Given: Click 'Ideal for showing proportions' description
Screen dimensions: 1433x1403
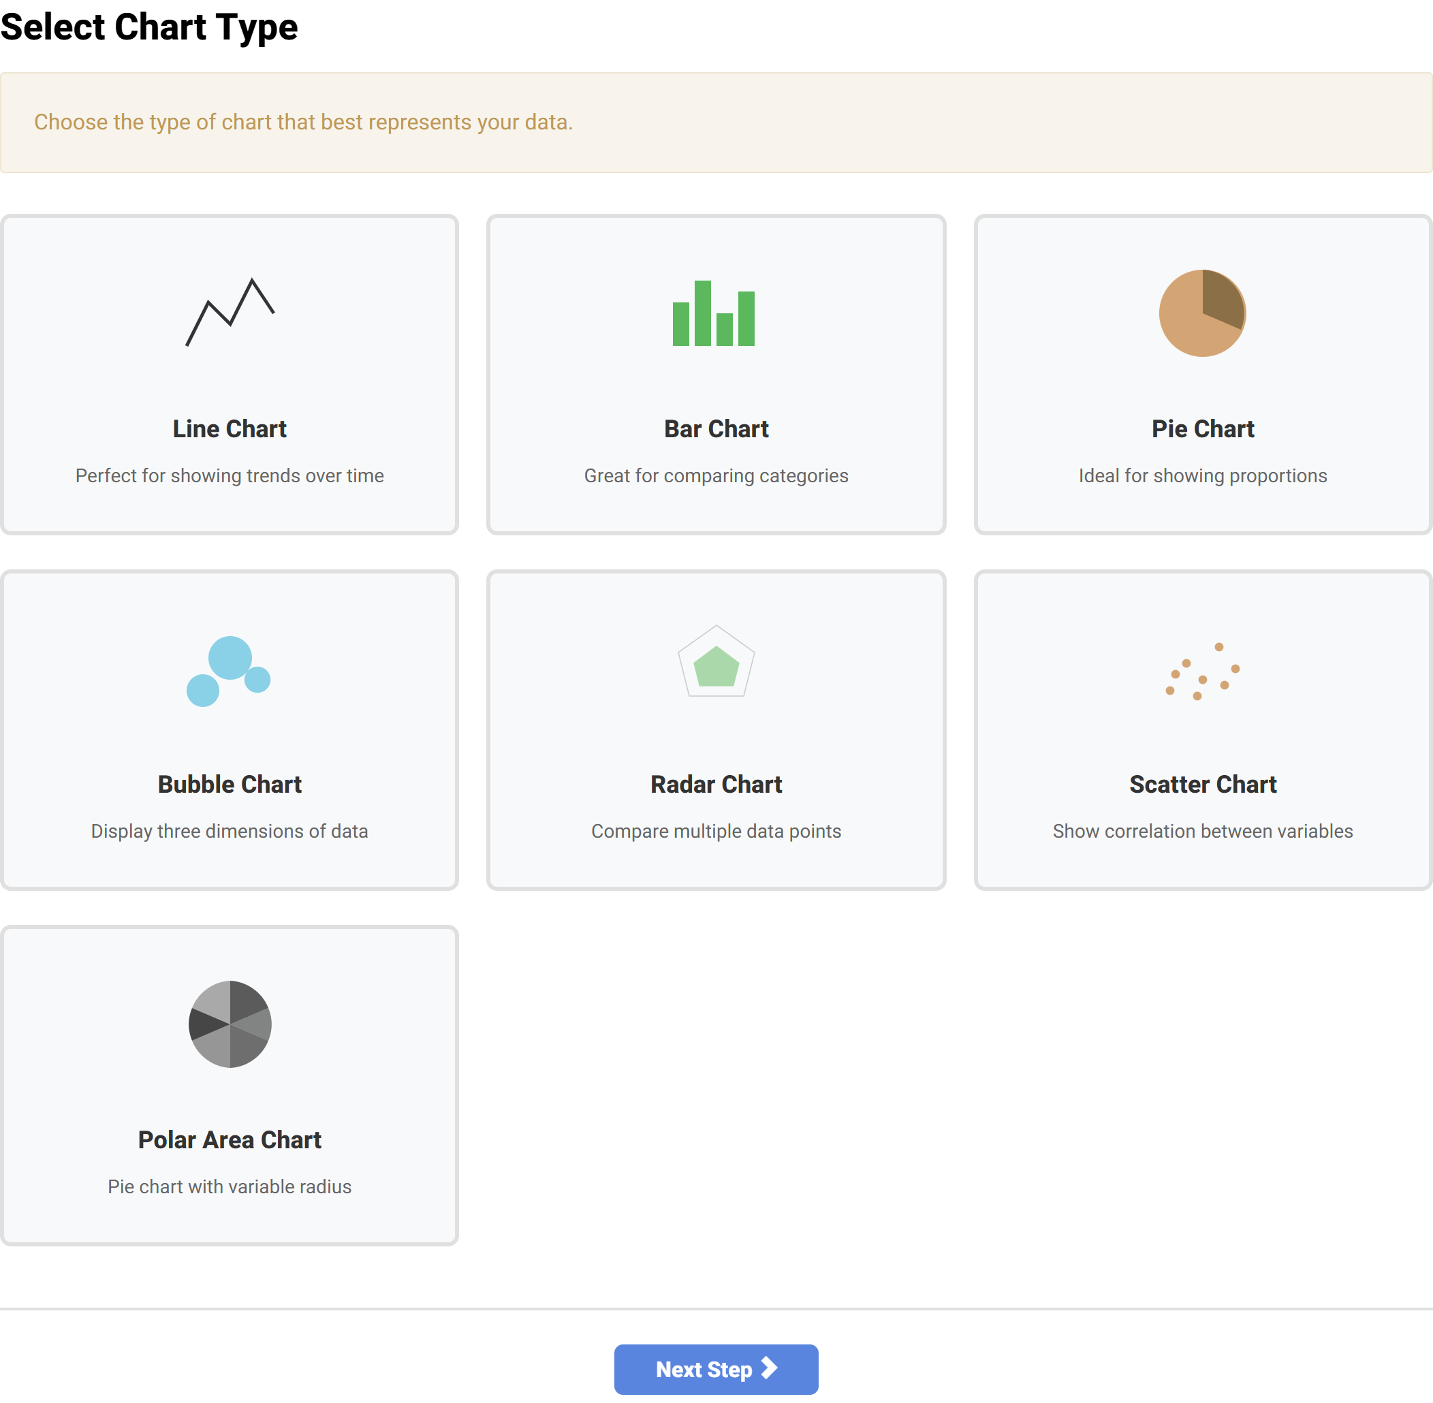Looking at the screenshot, I should pyautogui.click(x=1202, y=476).
